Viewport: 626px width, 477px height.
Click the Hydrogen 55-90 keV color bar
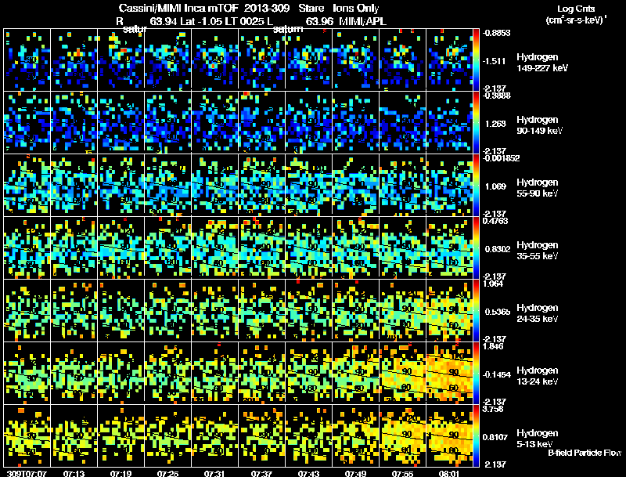pos(476,185)
